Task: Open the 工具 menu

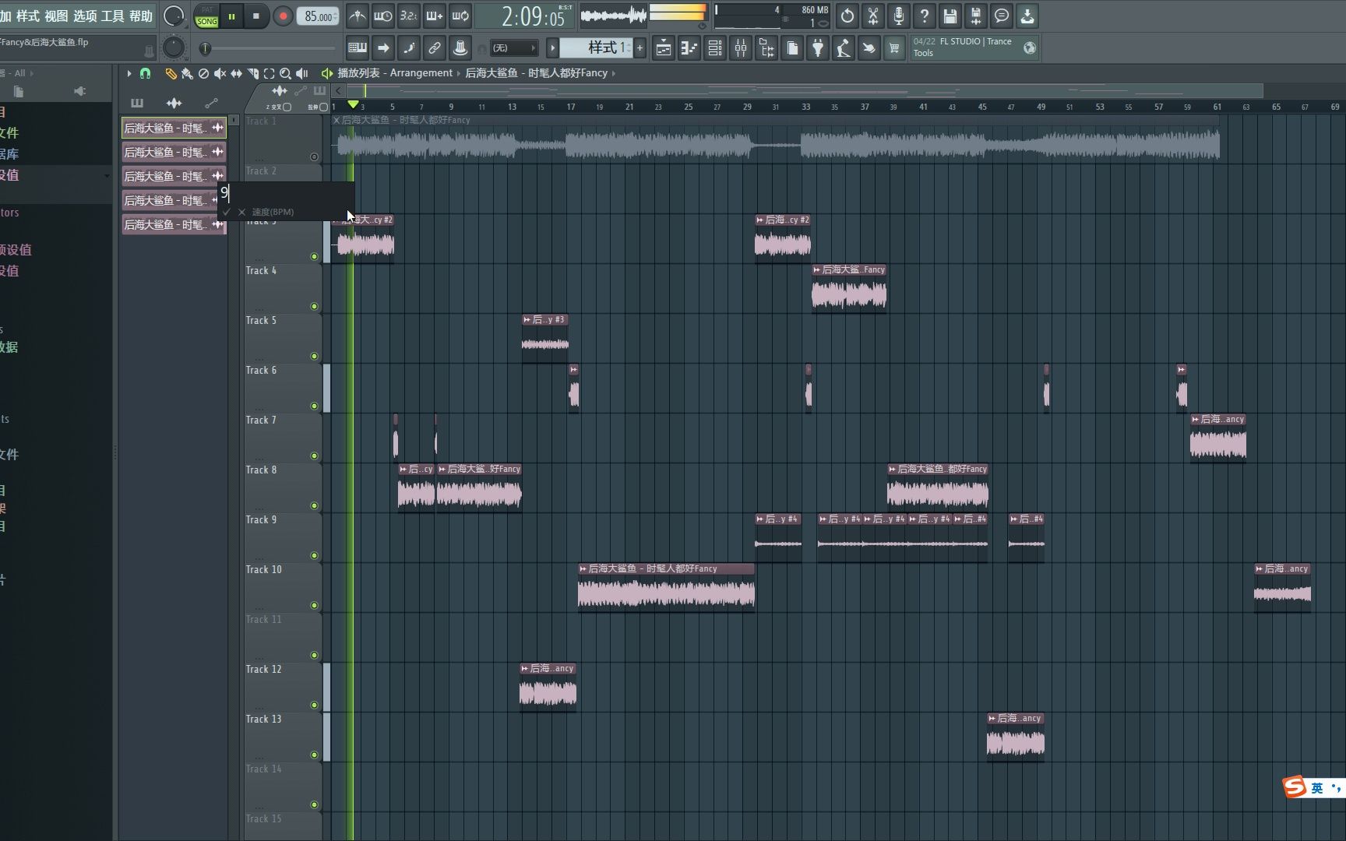Action: point(113,16)
